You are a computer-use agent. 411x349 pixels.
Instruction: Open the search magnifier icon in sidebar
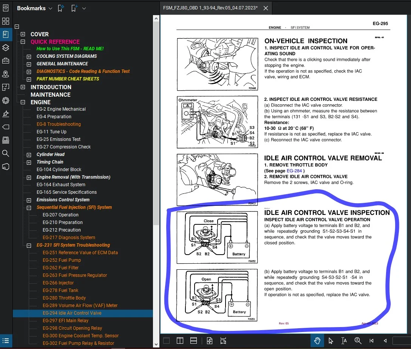(x=6, y=153)
